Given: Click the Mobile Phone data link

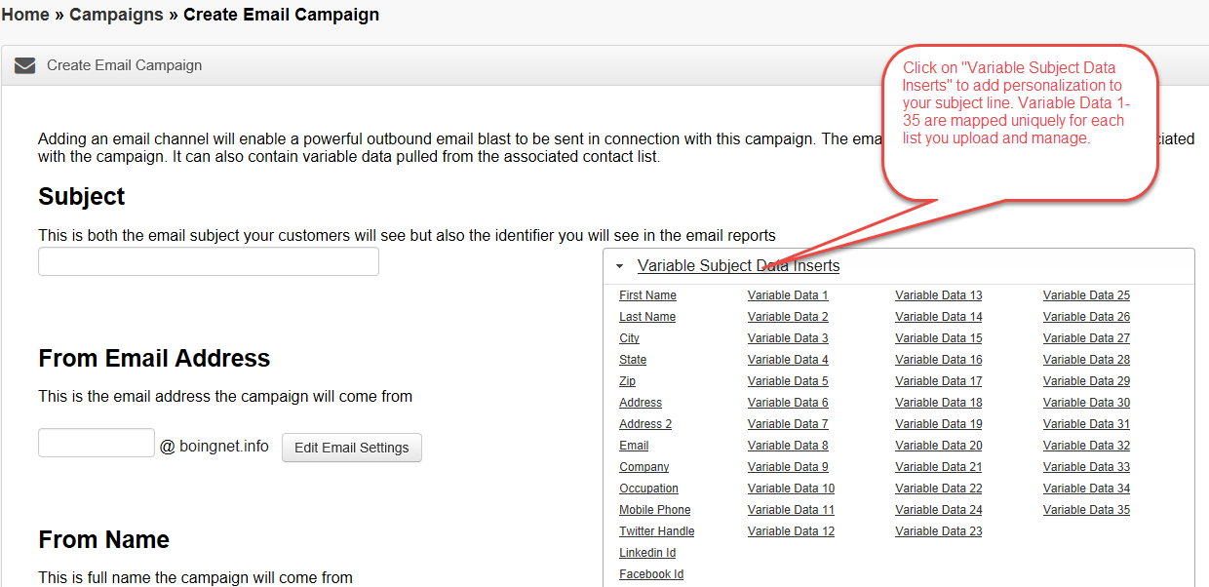Looking at the screenshot, I should coord(655,510).
